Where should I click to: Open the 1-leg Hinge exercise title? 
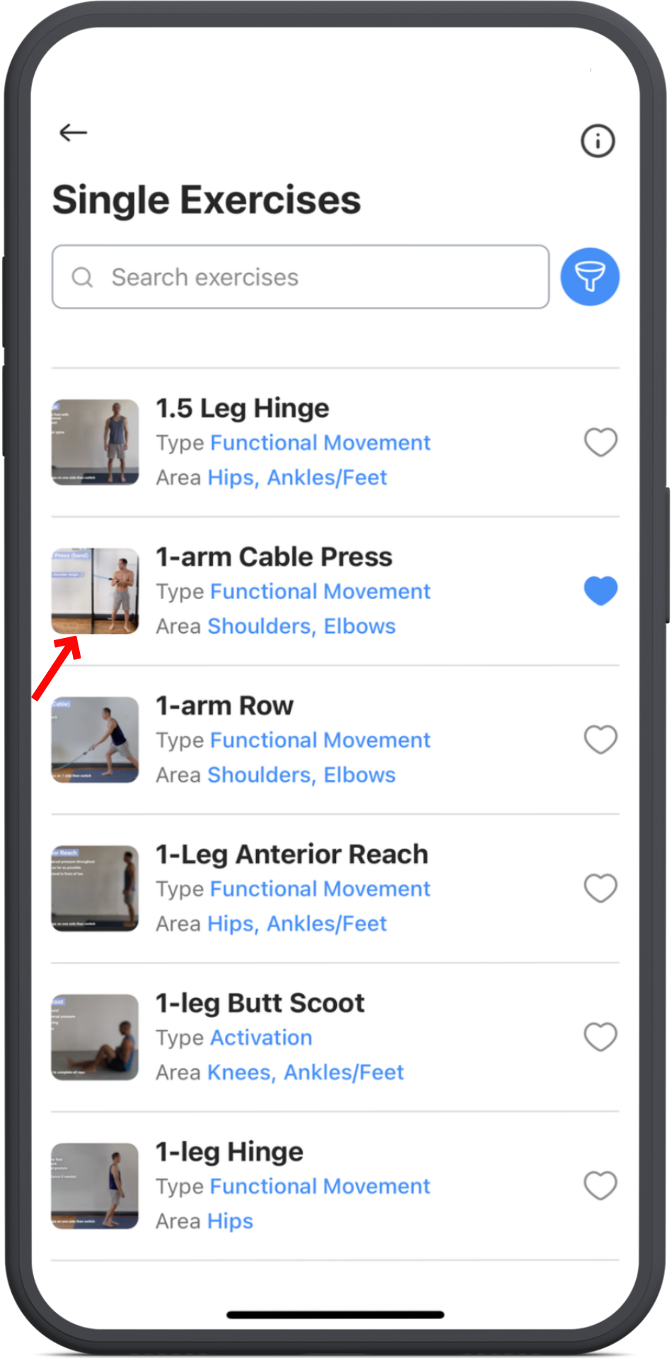[x=229, y=1152]
